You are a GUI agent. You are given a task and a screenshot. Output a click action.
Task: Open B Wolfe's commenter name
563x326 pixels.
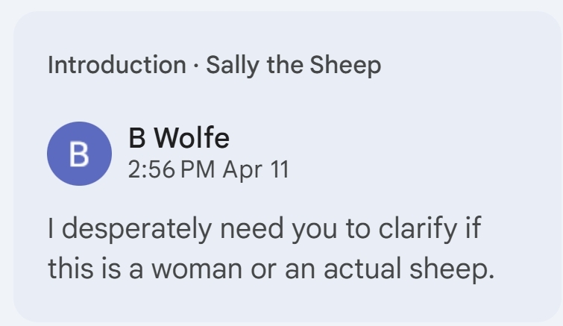click(x=179, y=137)
